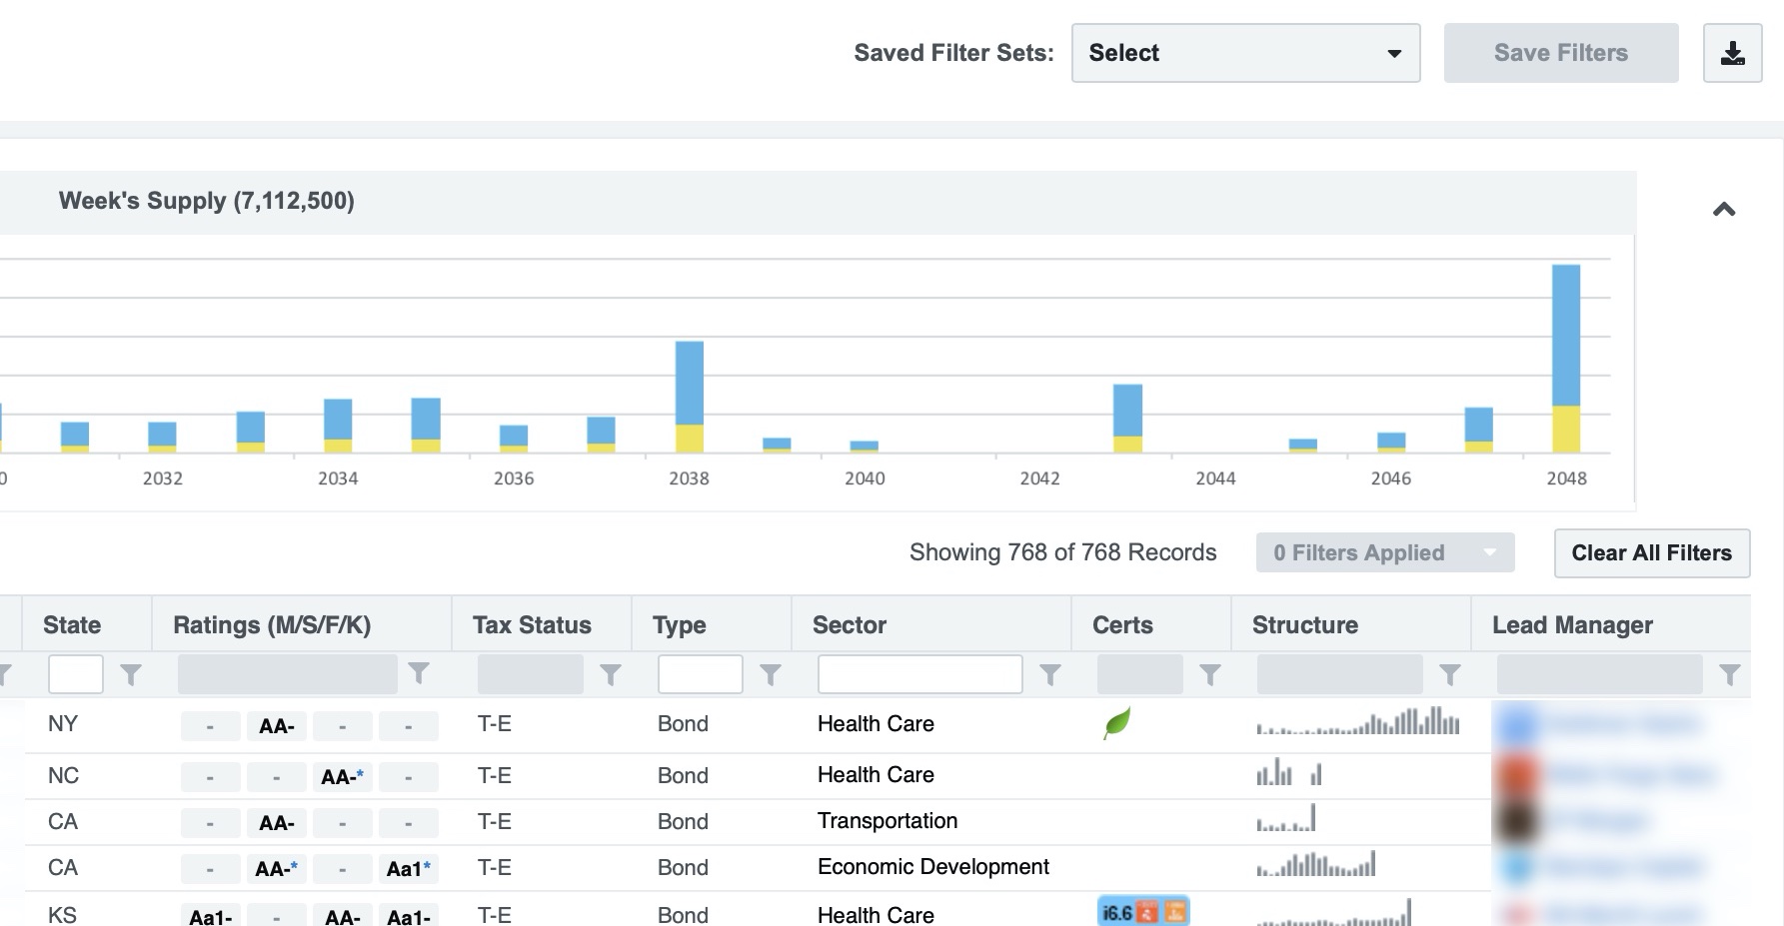Click the Type column filter funnel
Viewport: 1784px width, 926px height.
(x=770, y=675)
